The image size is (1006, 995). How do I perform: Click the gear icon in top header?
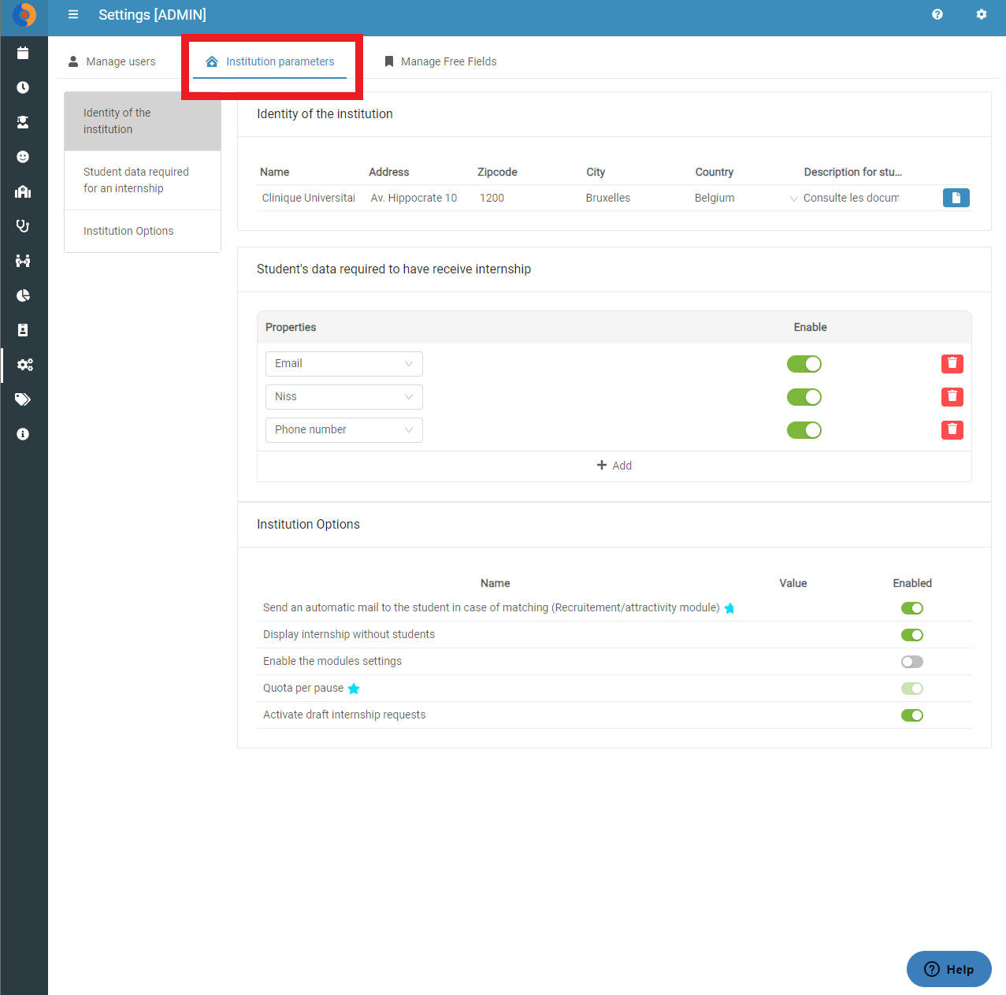pyautogui.click(x=982, y=14)
